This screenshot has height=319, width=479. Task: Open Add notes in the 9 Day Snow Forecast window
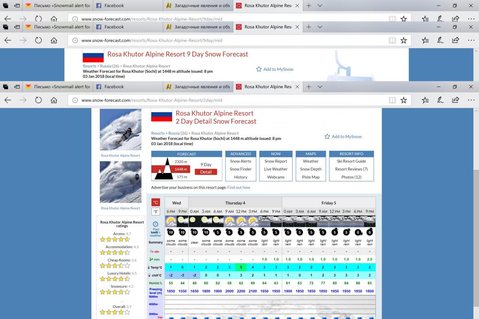(x=440, y=40)
